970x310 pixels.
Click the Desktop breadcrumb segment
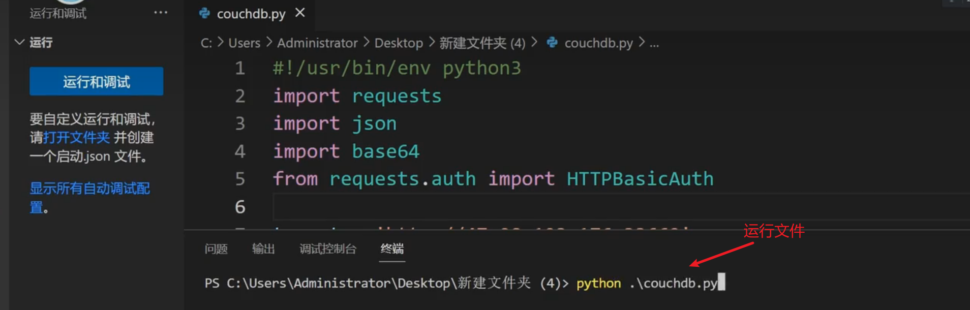(399, 43)
